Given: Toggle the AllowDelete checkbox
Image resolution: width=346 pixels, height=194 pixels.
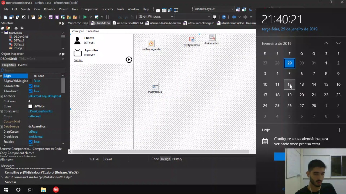Looking at the screenshot, I should click(31, 86).
